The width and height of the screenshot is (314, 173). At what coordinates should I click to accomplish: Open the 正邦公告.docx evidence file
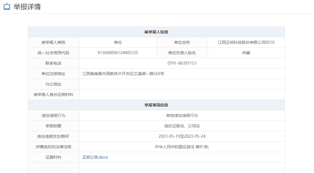coord(95,157)
